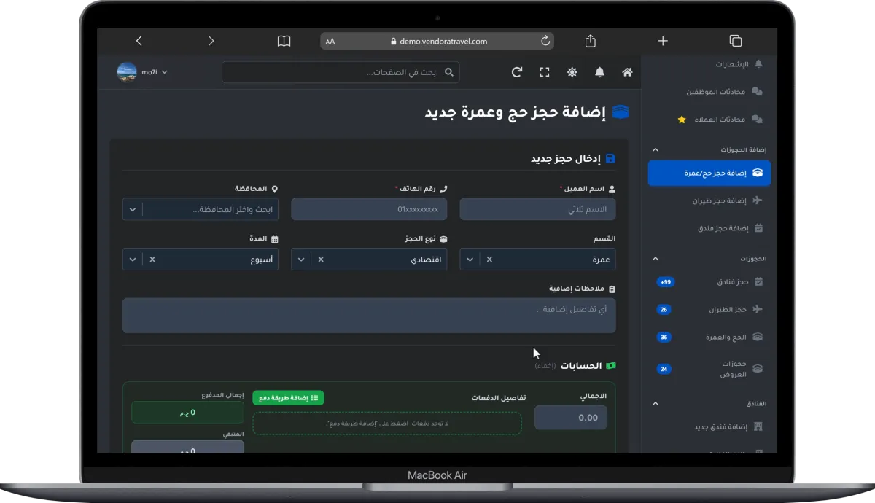Screen dimensions: 875x503
Task: Click the calendar icon beside المدة label
Action: coord(275,239)
